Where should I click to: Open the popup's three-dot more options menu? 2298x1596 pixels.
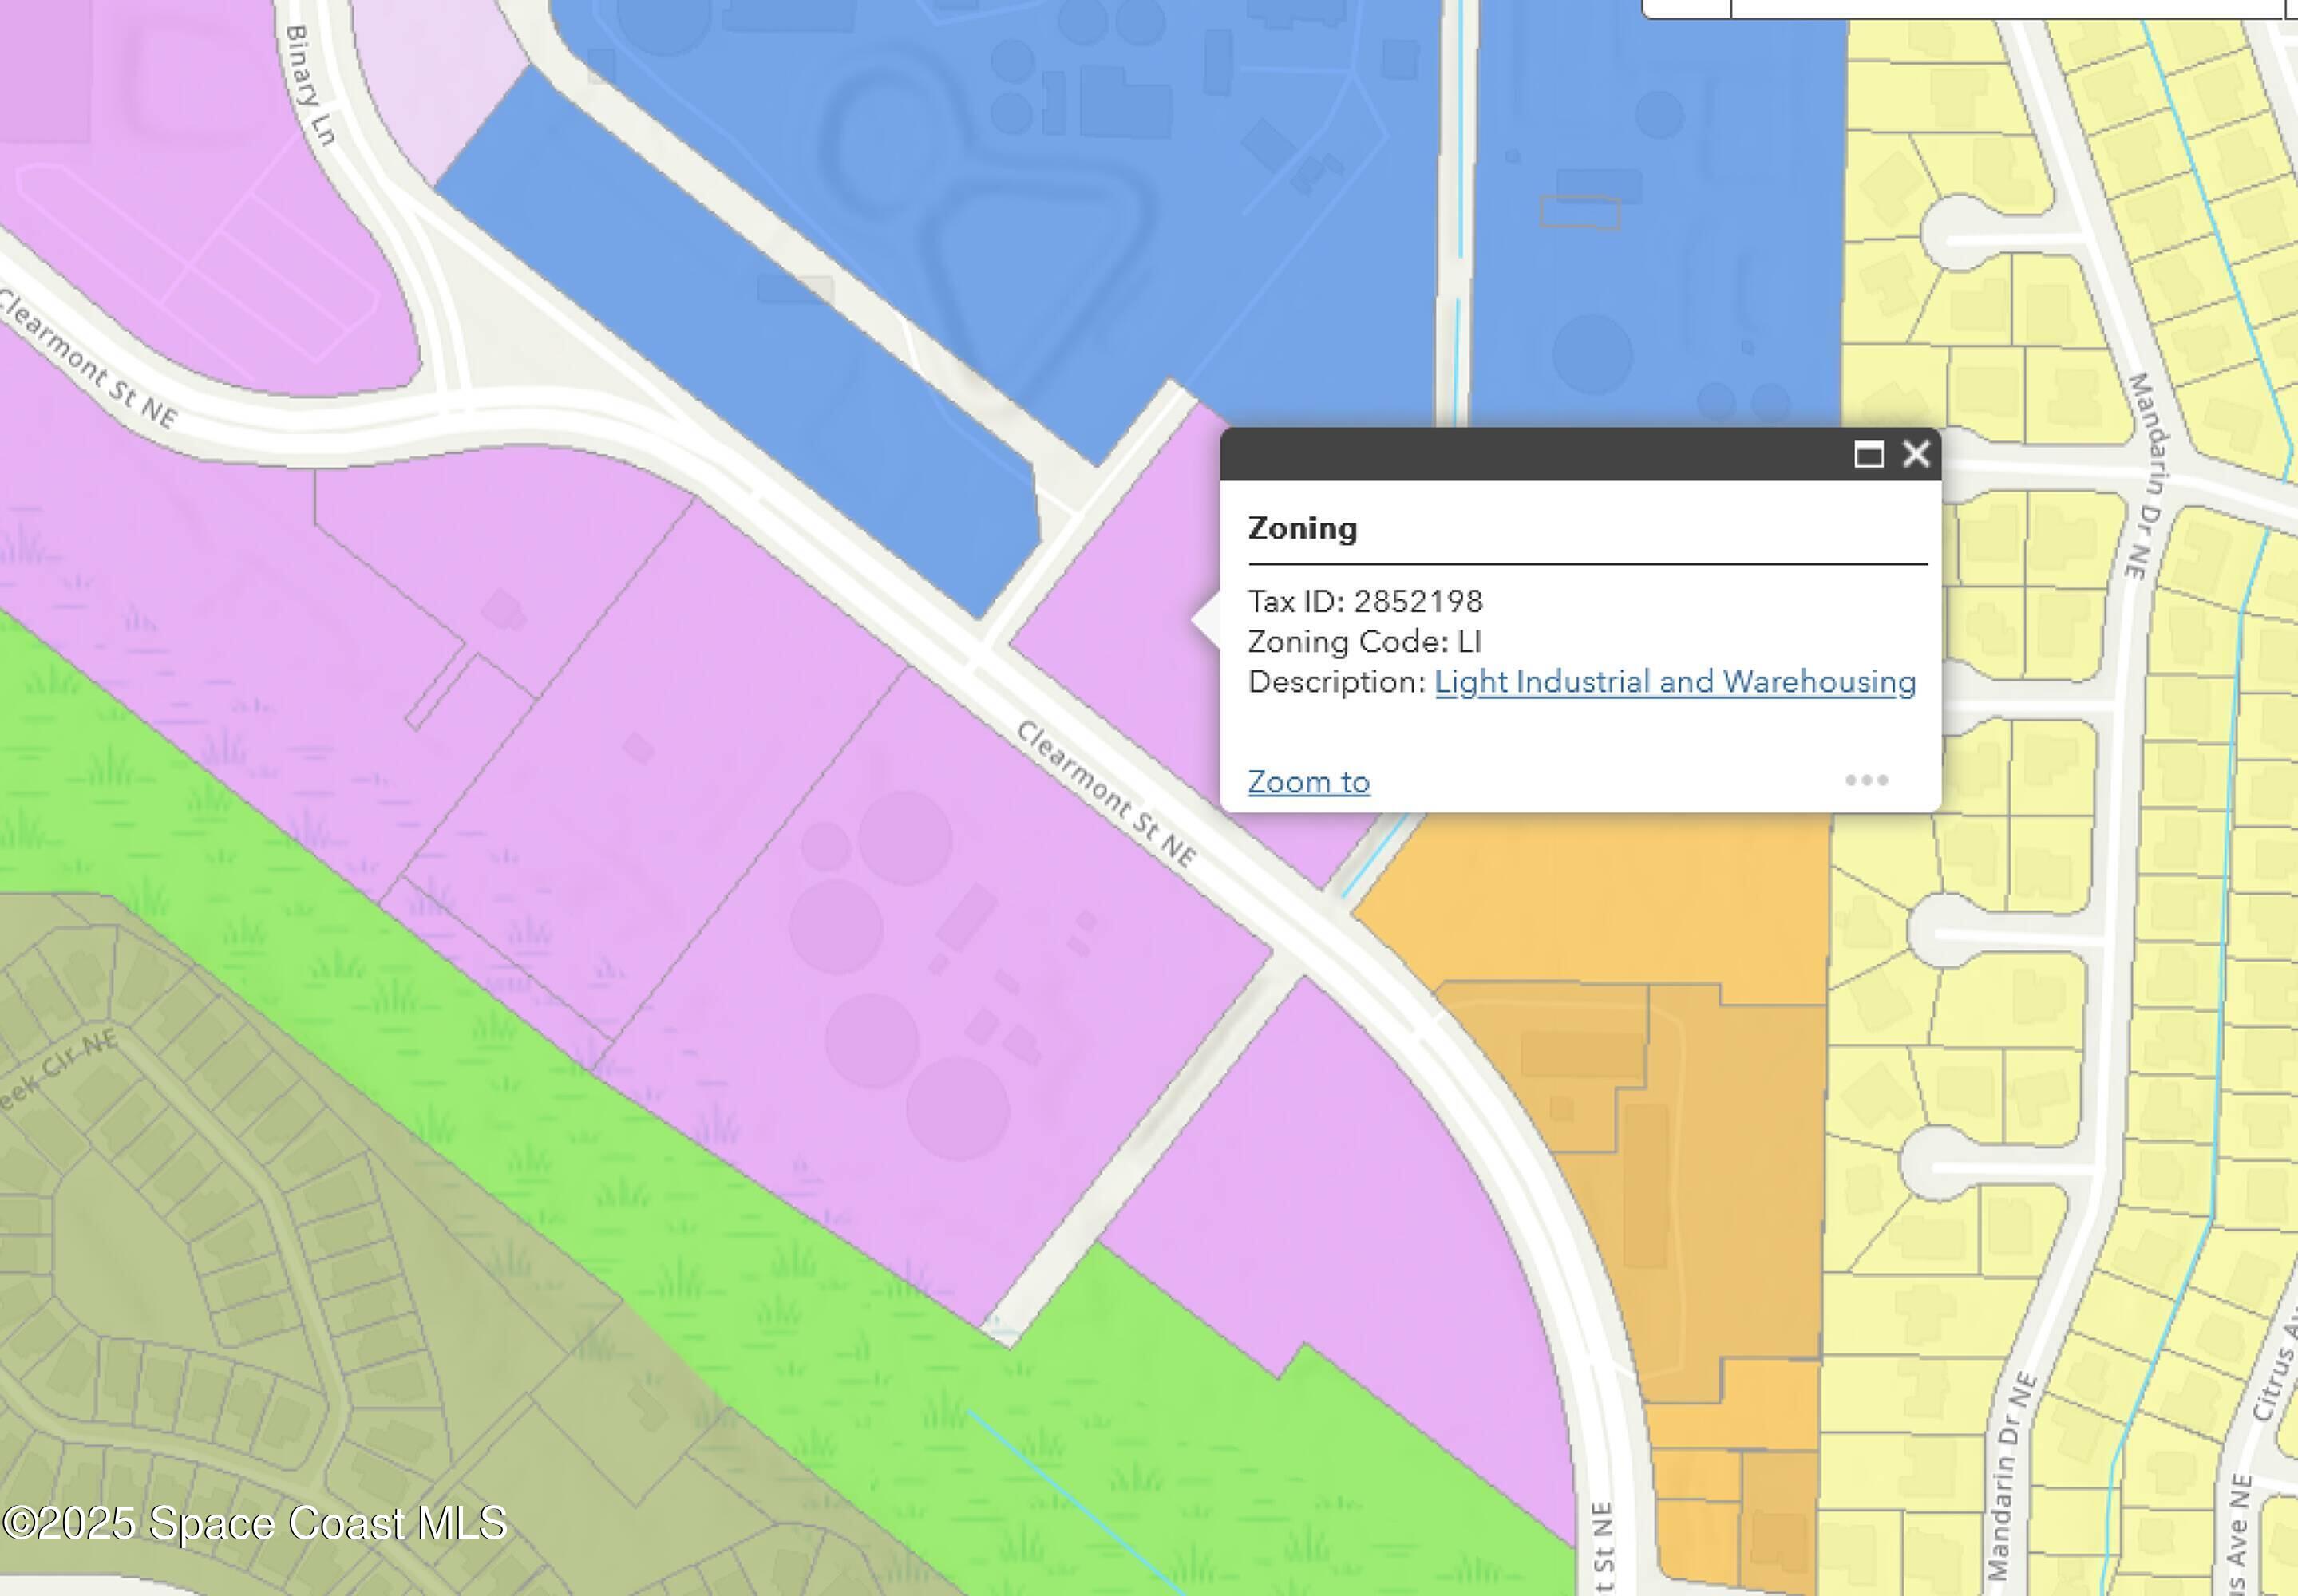[1866, 780]
